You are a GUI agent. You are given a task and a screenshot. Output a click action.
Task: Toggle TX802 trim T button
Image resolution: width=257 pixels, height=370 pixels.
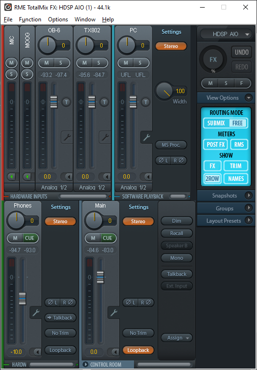[104, 102]
